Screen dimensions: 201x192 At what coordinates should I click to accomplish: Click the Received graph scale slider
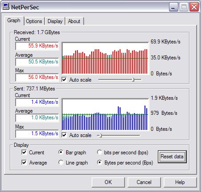click(x=120, y=80)
